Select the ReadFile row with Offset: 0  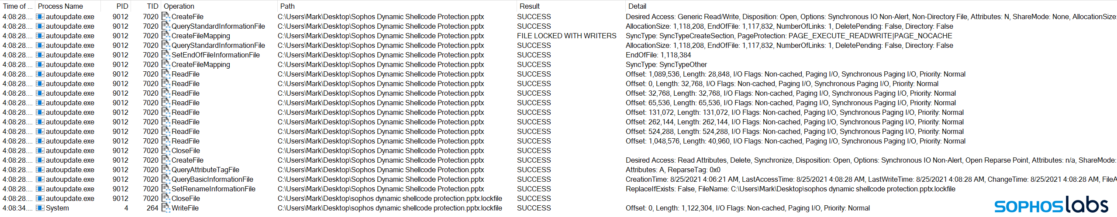coord(185,83)
